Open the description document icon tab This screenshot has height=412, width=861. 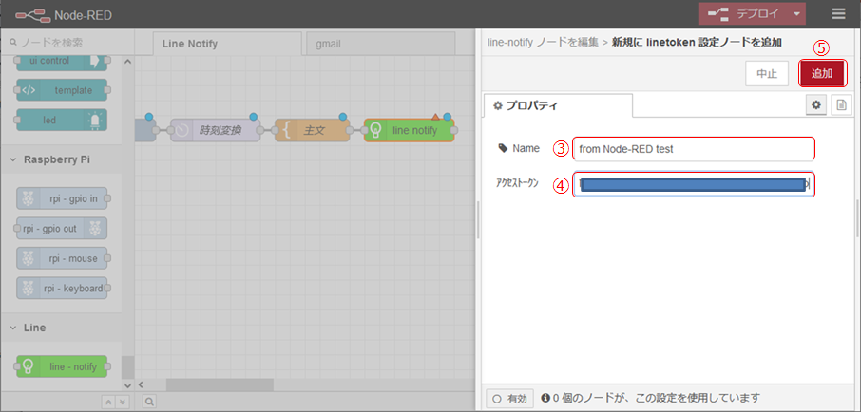[x=841, y=105]
